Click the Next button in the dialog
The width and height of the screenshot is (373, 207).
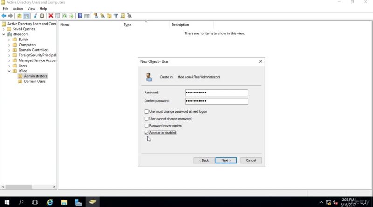pyautogui.click(x=226, y=160)
